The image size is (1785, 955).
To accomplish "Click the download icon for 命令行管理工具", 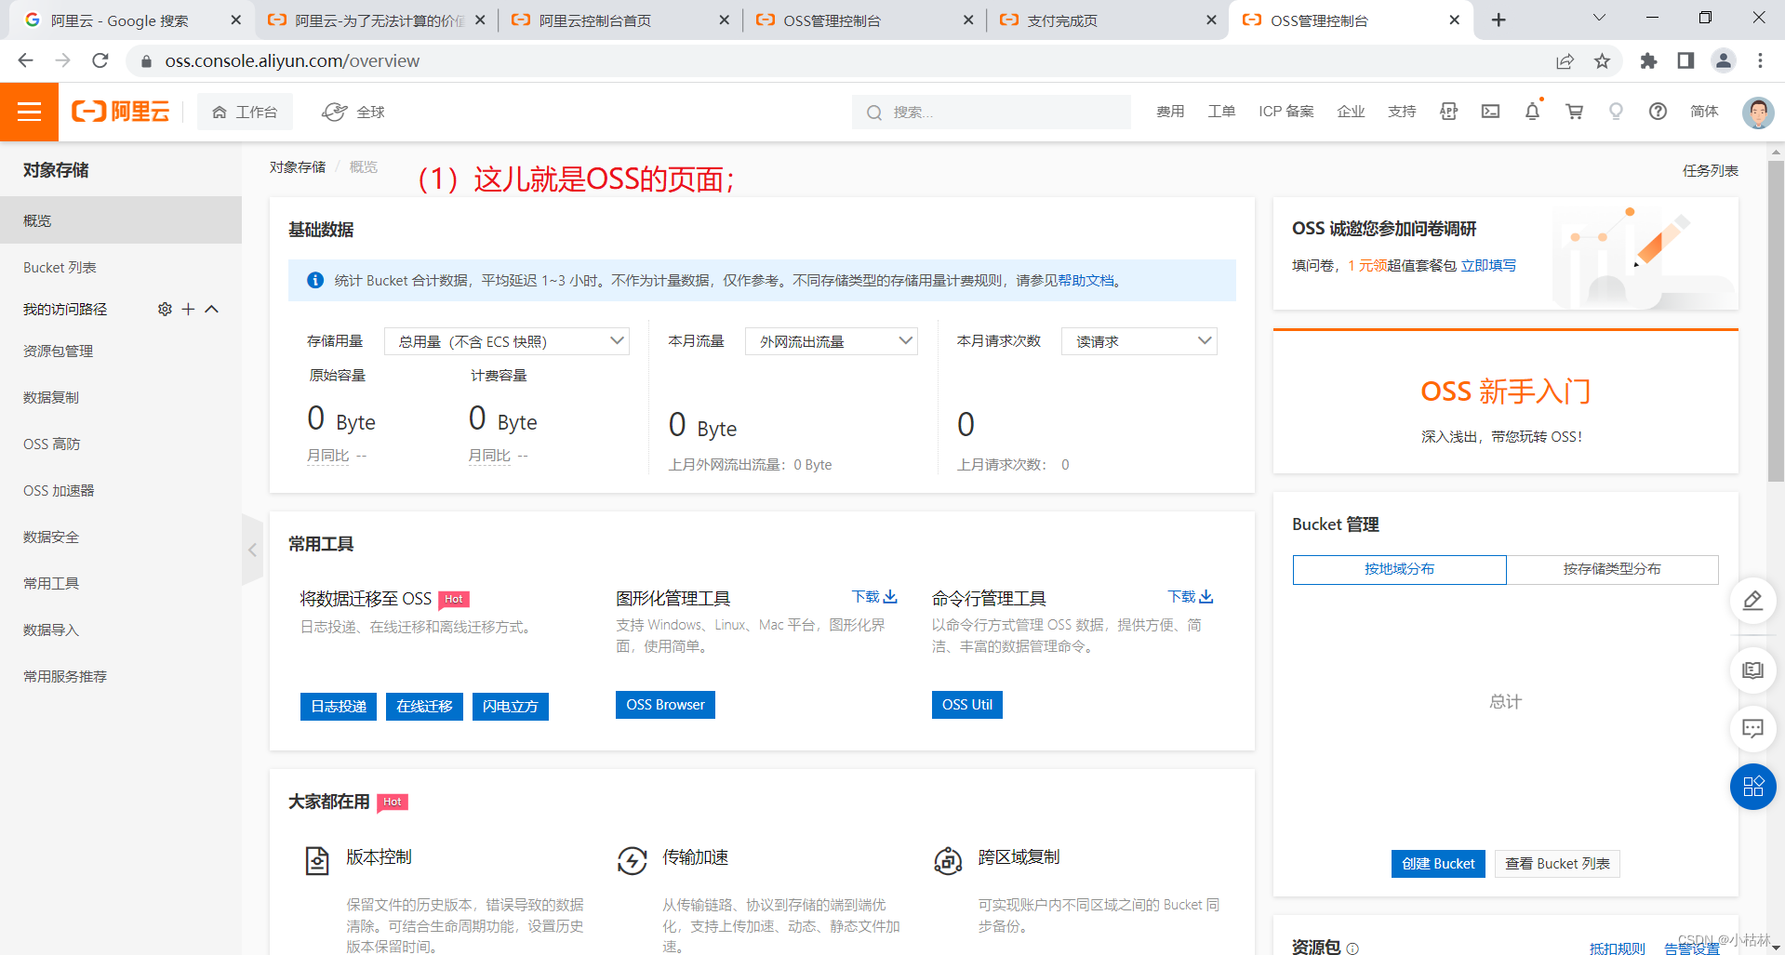I will click(1206, 596).
